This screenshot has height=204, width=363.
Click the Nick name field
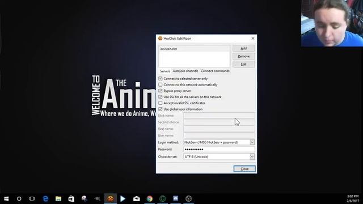click(219, 116)
